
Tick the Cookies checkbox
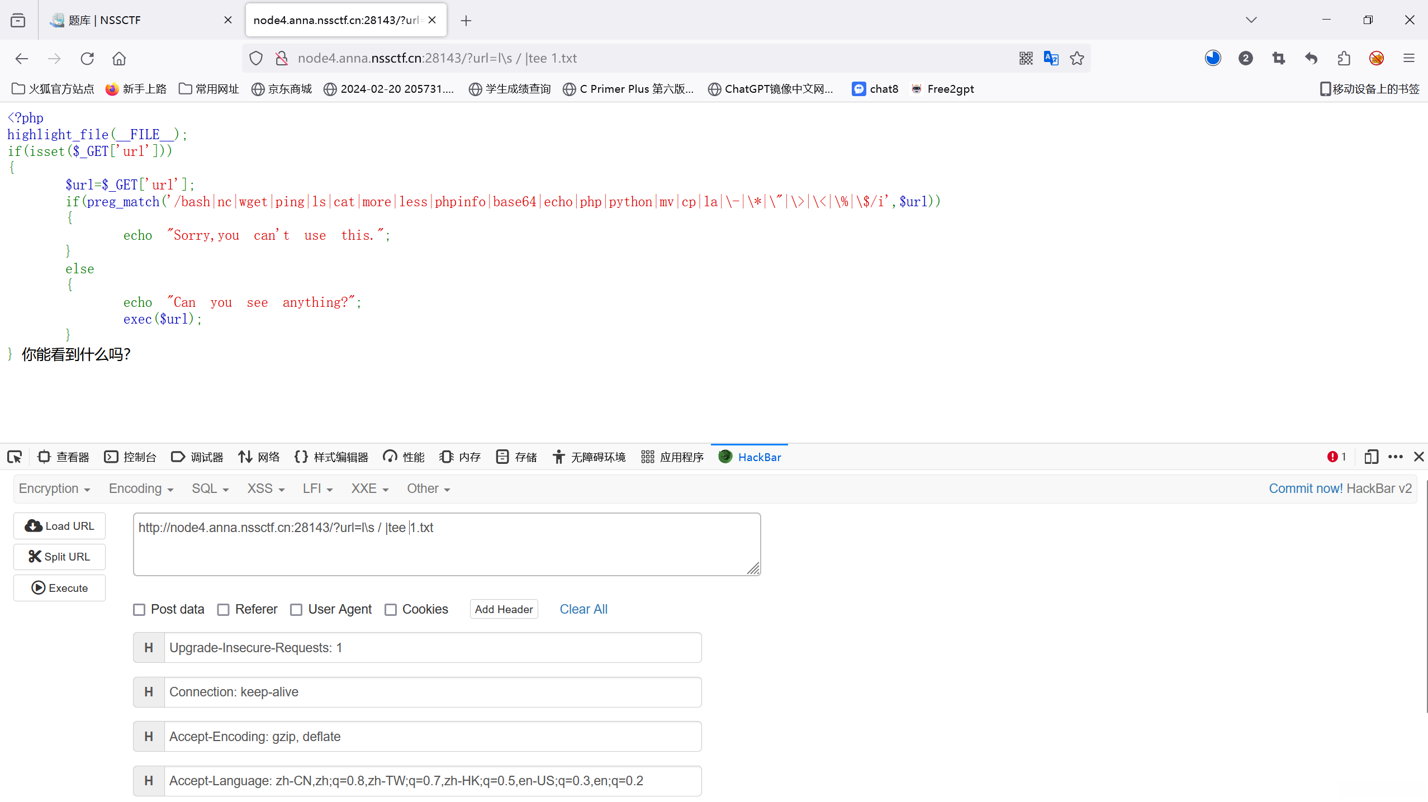391,609
